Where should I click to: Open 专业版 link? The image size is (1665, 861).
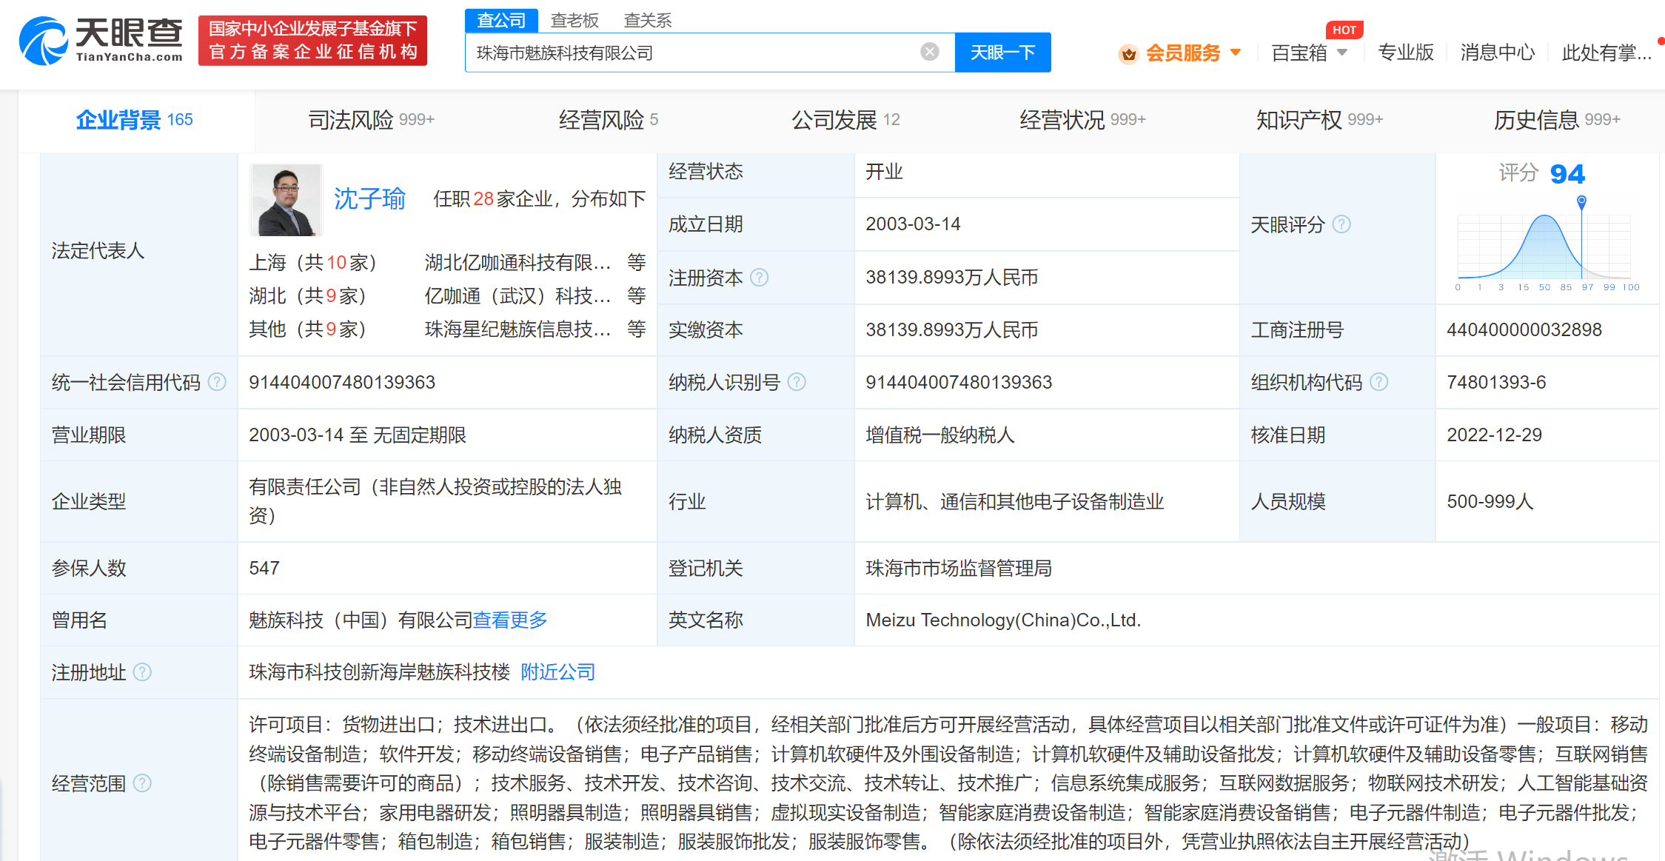(x=1405, y=53)
